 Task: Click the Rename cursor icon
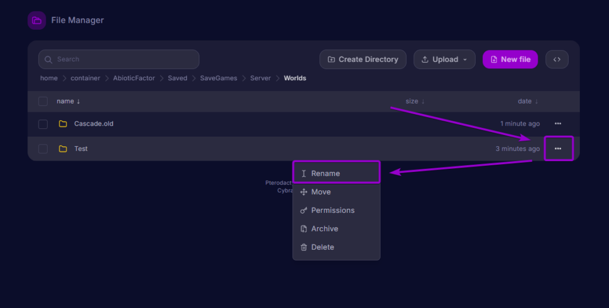coord(304,174)
